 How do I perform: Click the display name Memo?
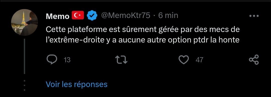pos(58,16)
